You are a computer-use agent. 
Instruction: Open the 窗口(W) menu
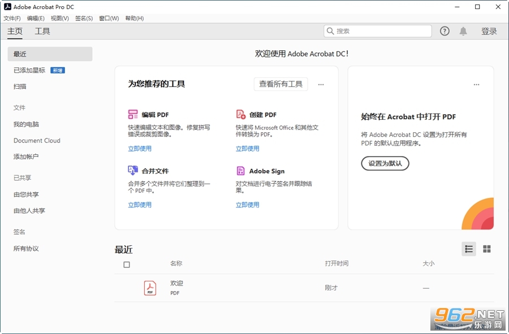click(x=109, y=18)
